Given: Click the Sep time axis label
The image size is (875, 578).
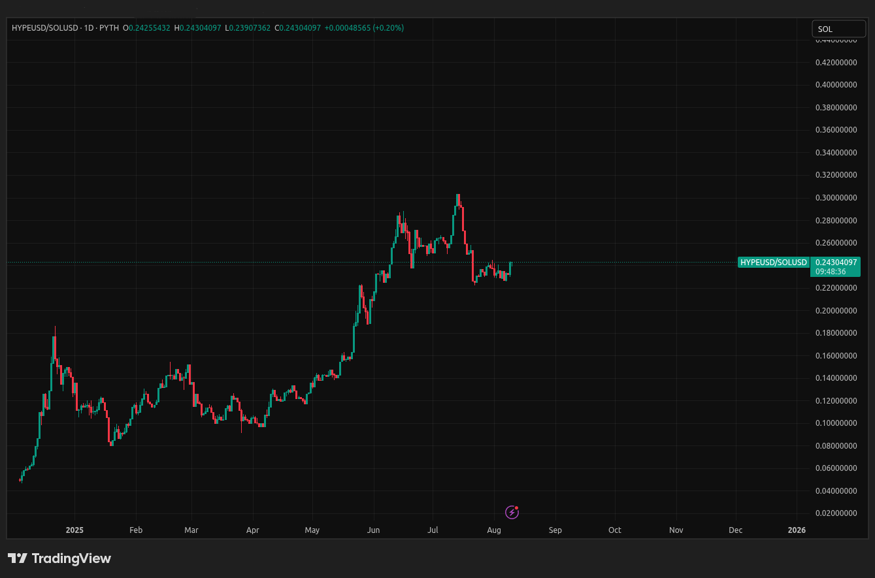Looking at the screenshot, I should click(x=555, y=530).
